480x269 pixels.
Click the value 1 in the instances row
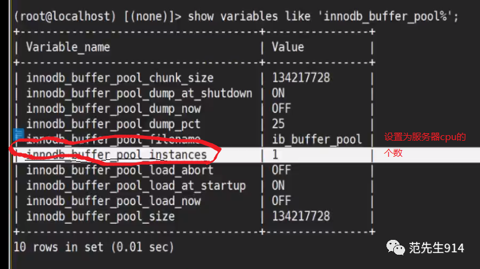[275, 155]
